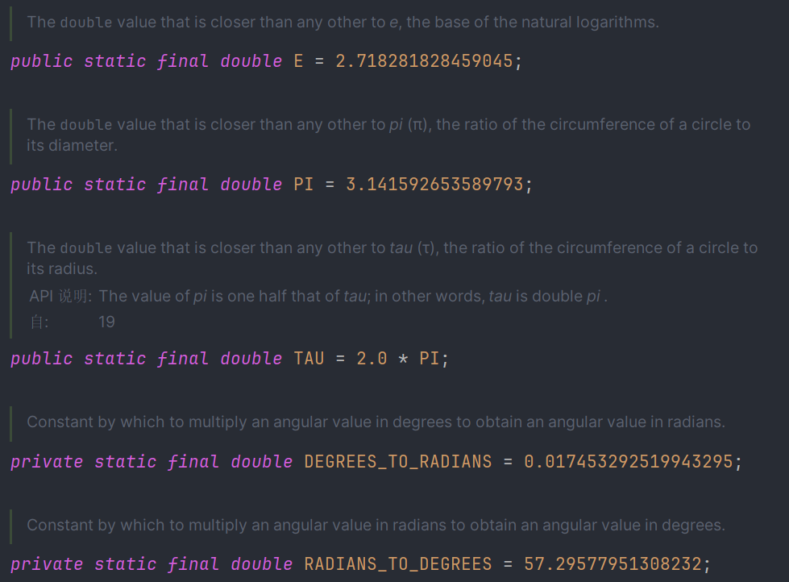
Task: Click the numeric value 3.141592653589793
Action: [x=434, y=185]
